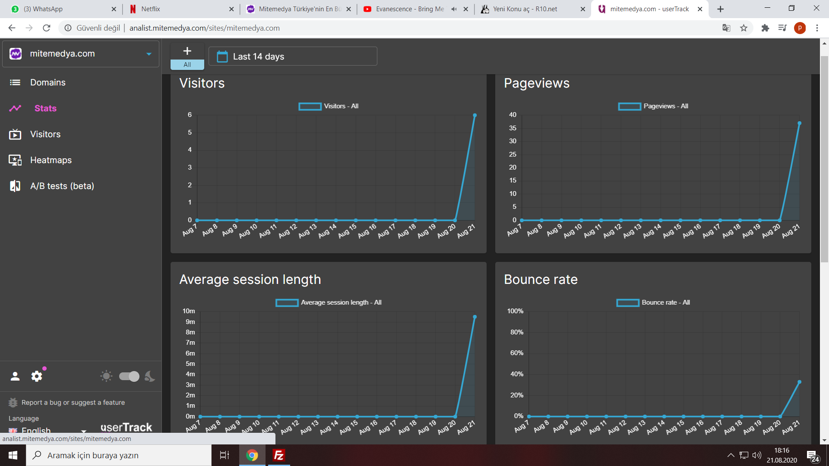This screenshot has width=829, height=466.
Task: Open the volume control in system tray
Action: pos(756,455)
